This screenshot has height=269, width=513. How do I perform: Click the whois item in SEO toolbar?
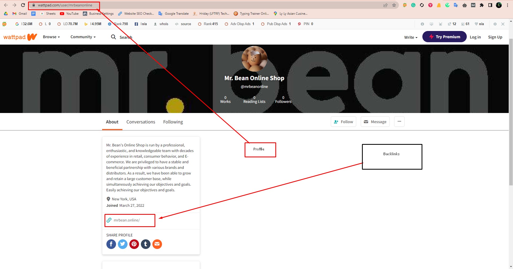161,24
